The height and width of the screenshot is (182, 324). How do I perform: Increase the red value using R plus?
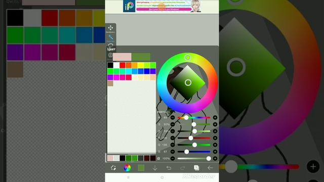215,138
